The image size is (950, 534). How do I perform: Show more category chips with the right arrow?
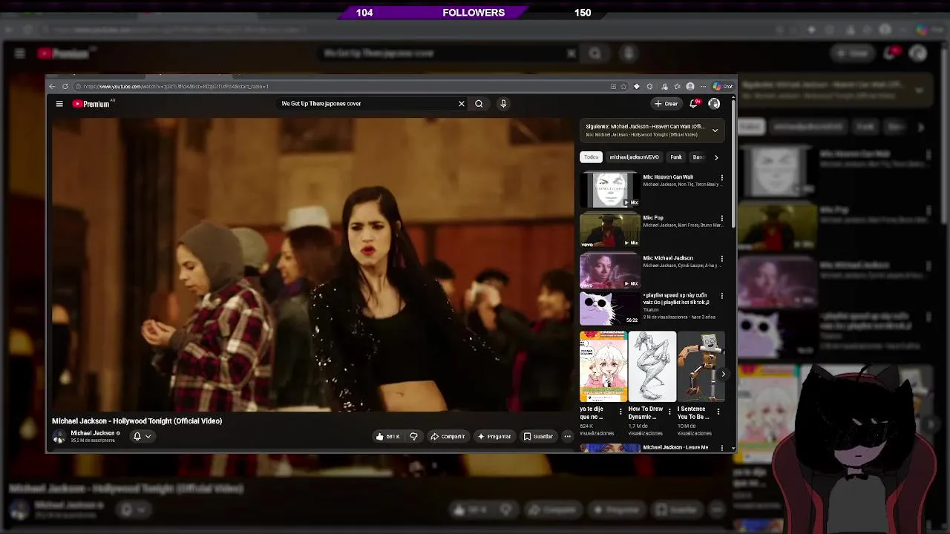coord(716,157)
